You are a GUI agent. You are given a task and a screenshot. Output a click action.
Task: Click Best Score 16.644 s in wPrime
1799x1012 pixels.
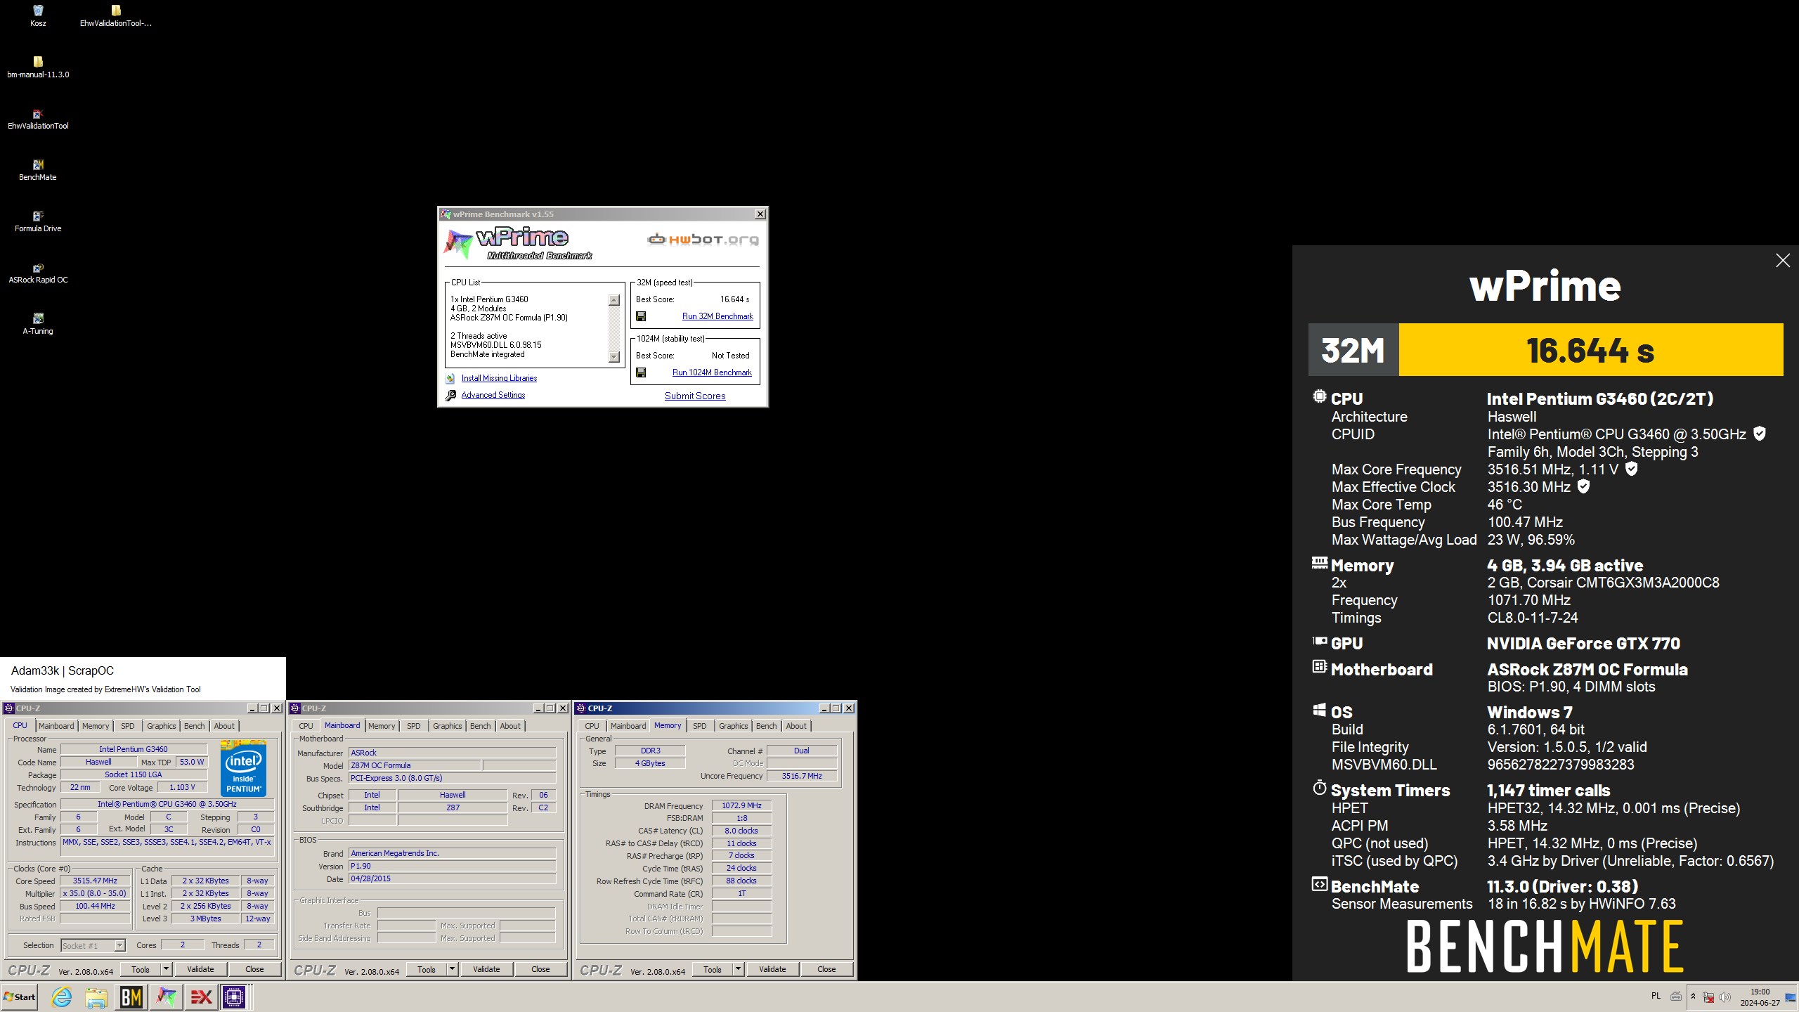pyautogui.click(x=734, y=299)
